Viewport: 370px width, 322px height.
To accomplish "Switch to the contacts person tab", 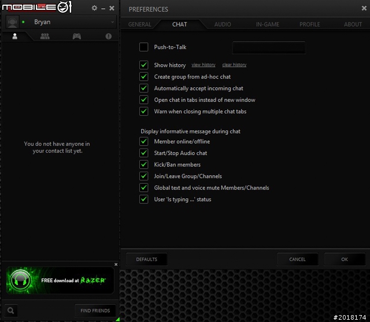I will 15,36.
